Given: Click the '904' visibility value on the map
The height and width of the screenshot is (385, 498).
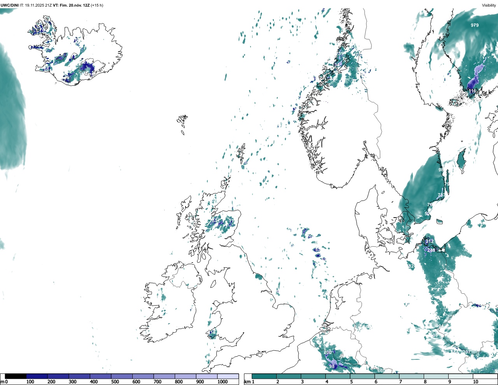Looking at the screenshot, I should pyautogui.click(x=440, y=326).
